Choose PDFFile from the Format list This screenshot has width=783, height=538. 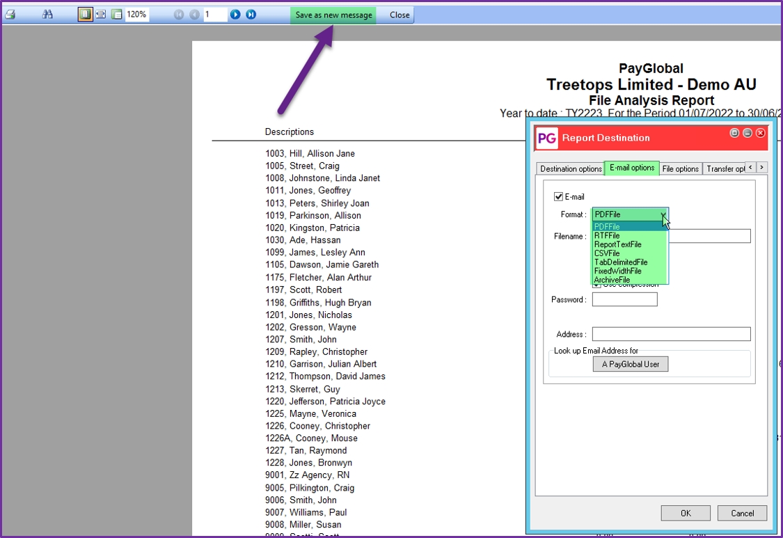click(x=629, y=227)
